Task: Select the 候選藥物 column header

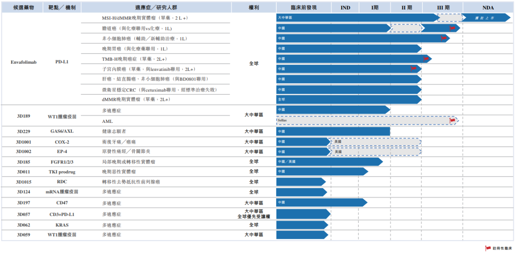Action: pyautogui.click(x=23, y=8)
